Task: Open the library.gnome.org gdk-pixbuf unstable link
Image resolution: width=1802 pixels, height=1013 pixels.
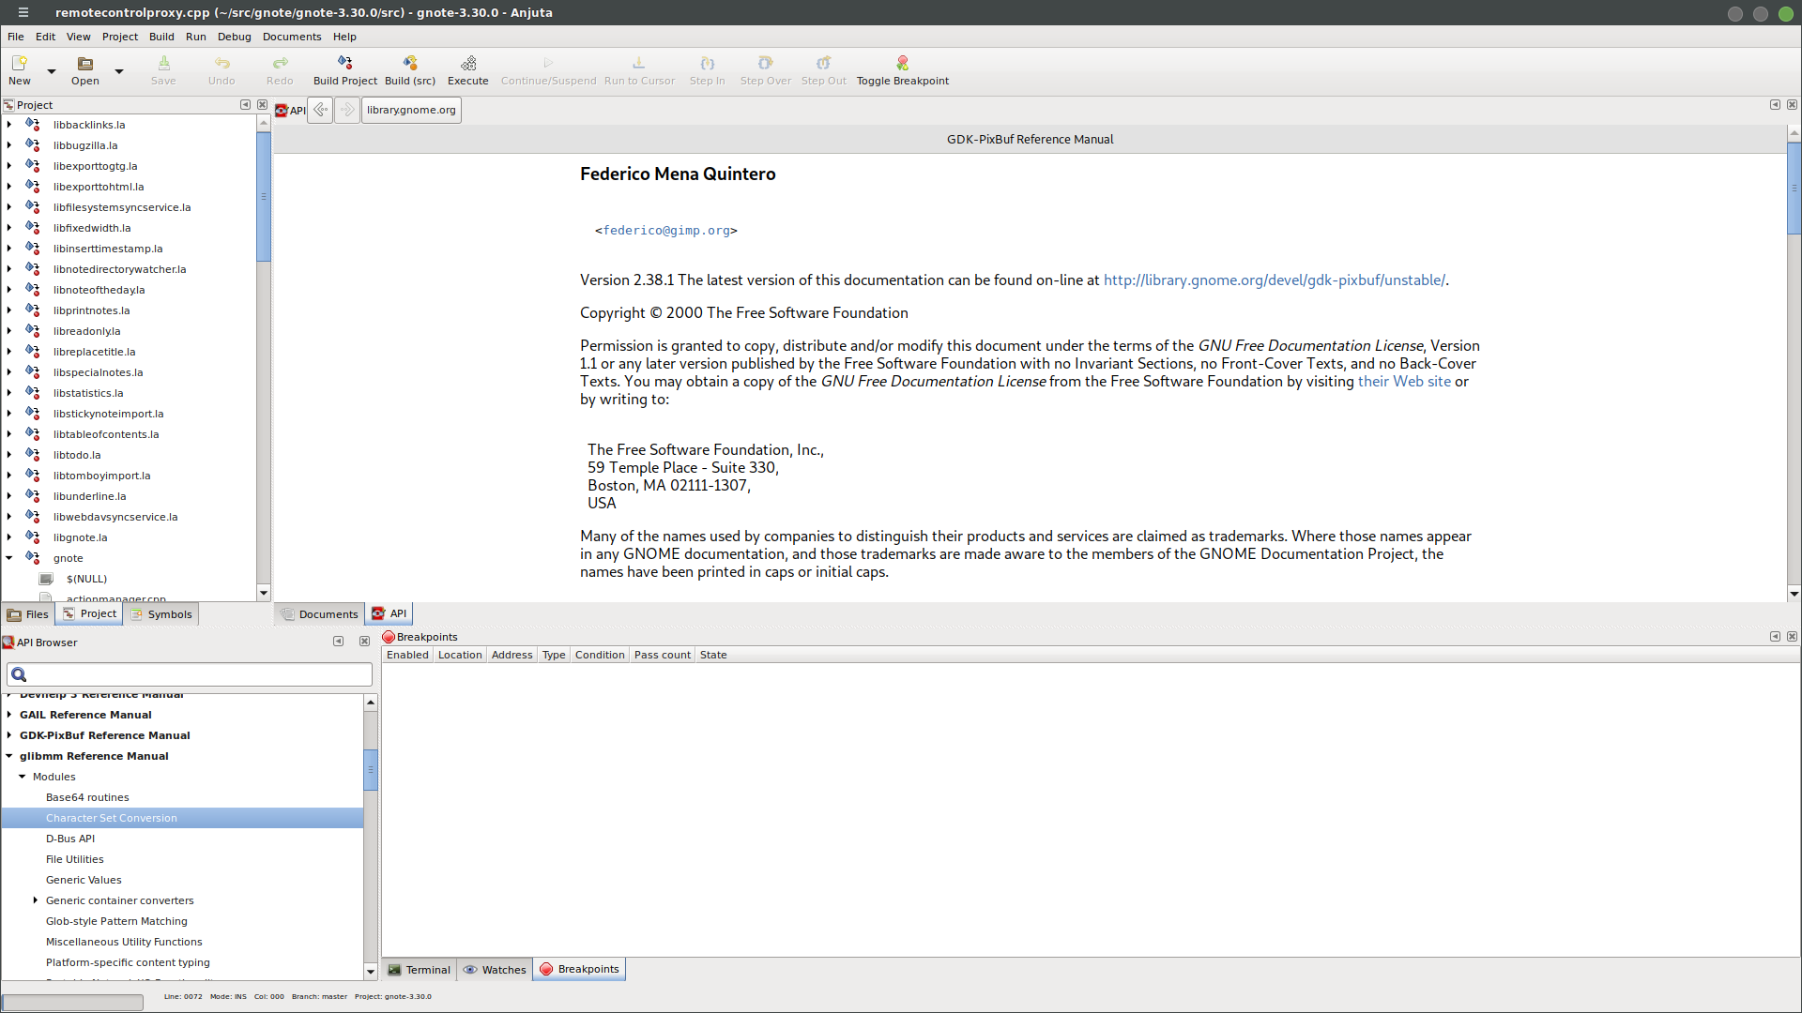Action: (x=1274, y=280)
